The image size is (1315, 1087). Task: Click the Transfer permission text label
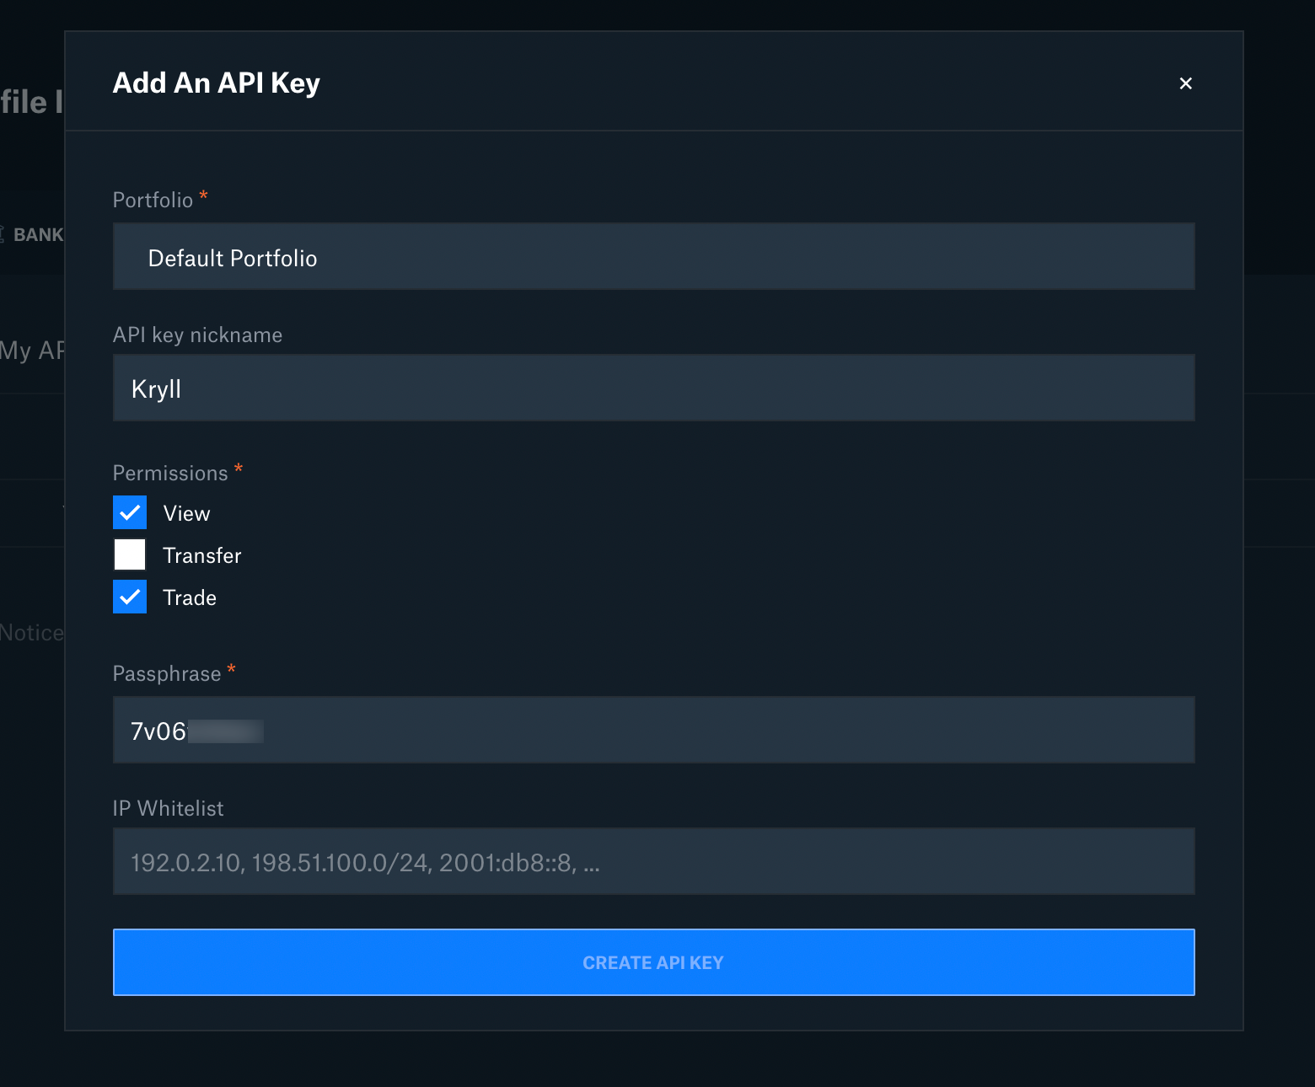(x=202, y=555)
